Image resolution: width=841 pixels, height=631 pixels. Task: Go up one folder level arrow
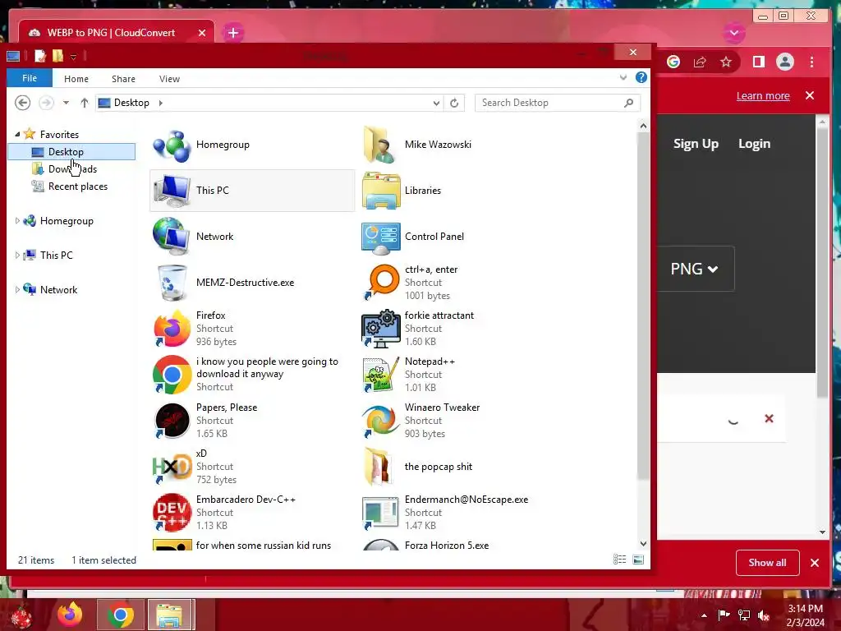pyautogui.click(x=85, y=103)
